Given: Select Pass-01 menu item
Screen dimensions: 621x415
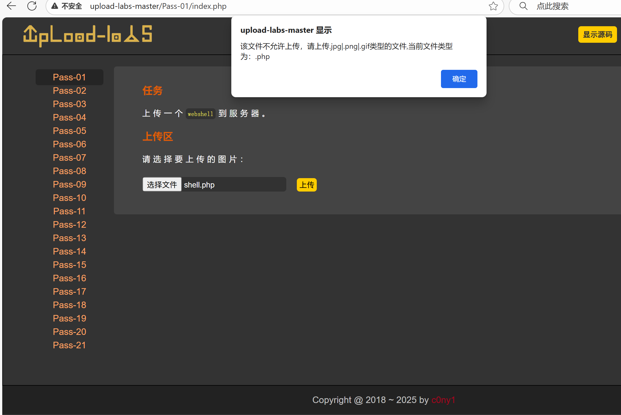Looking at the screenshot, I should click(x=70, y=77).
